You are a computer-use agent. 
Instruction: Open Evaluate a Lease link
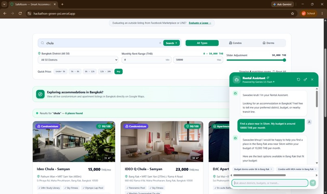coord(200,23)
